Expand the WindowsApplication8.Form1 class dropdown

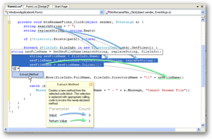(x=101, y=12)
